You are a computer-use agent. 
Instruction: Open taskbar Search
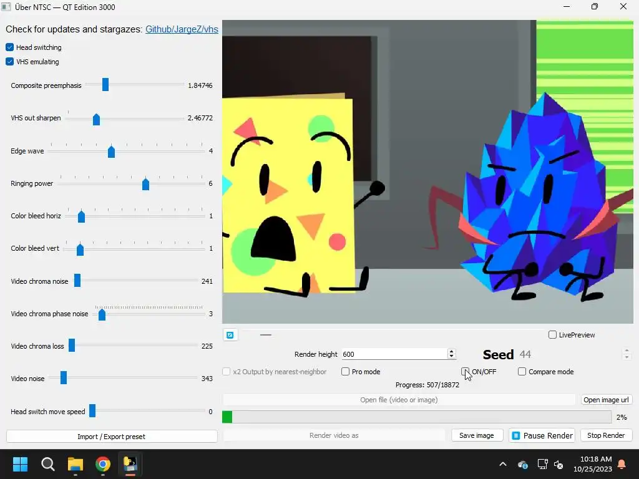click(x=47, y=464)
